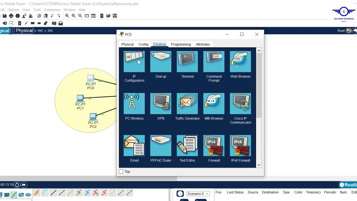Launch the Text Editor app
The image size is (357, 201).
(x=187, y=145)
